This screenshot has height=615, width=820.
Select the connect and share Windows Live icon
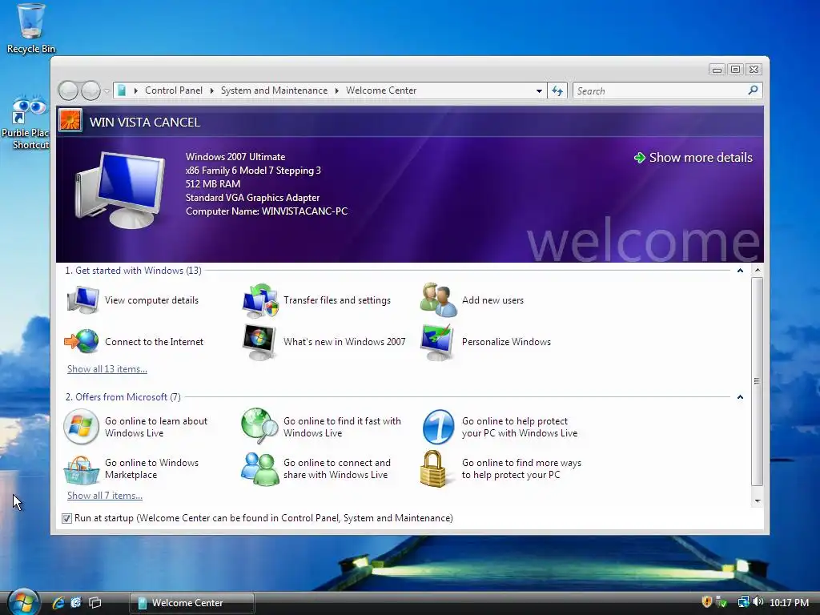(x=260, y=469)
